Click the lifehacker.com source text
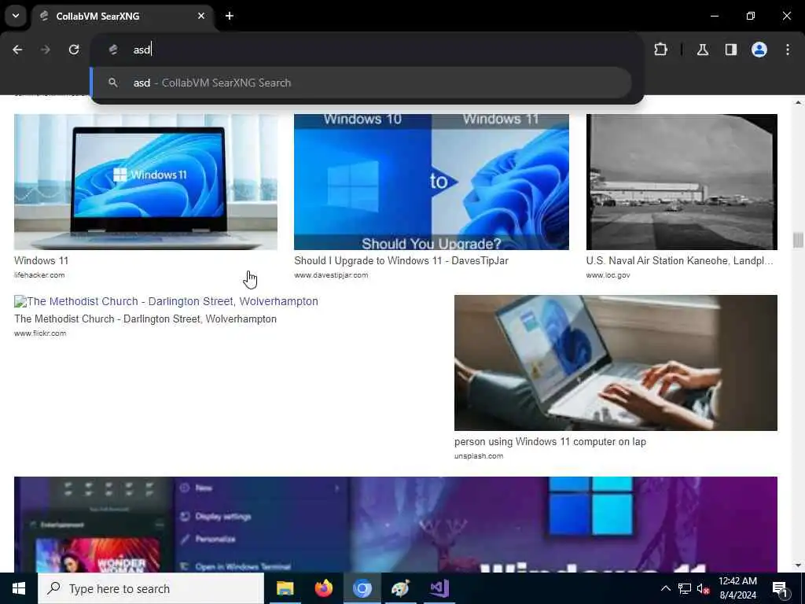The image size is (805, 604). pyautogui.click(x=39, y=275)
